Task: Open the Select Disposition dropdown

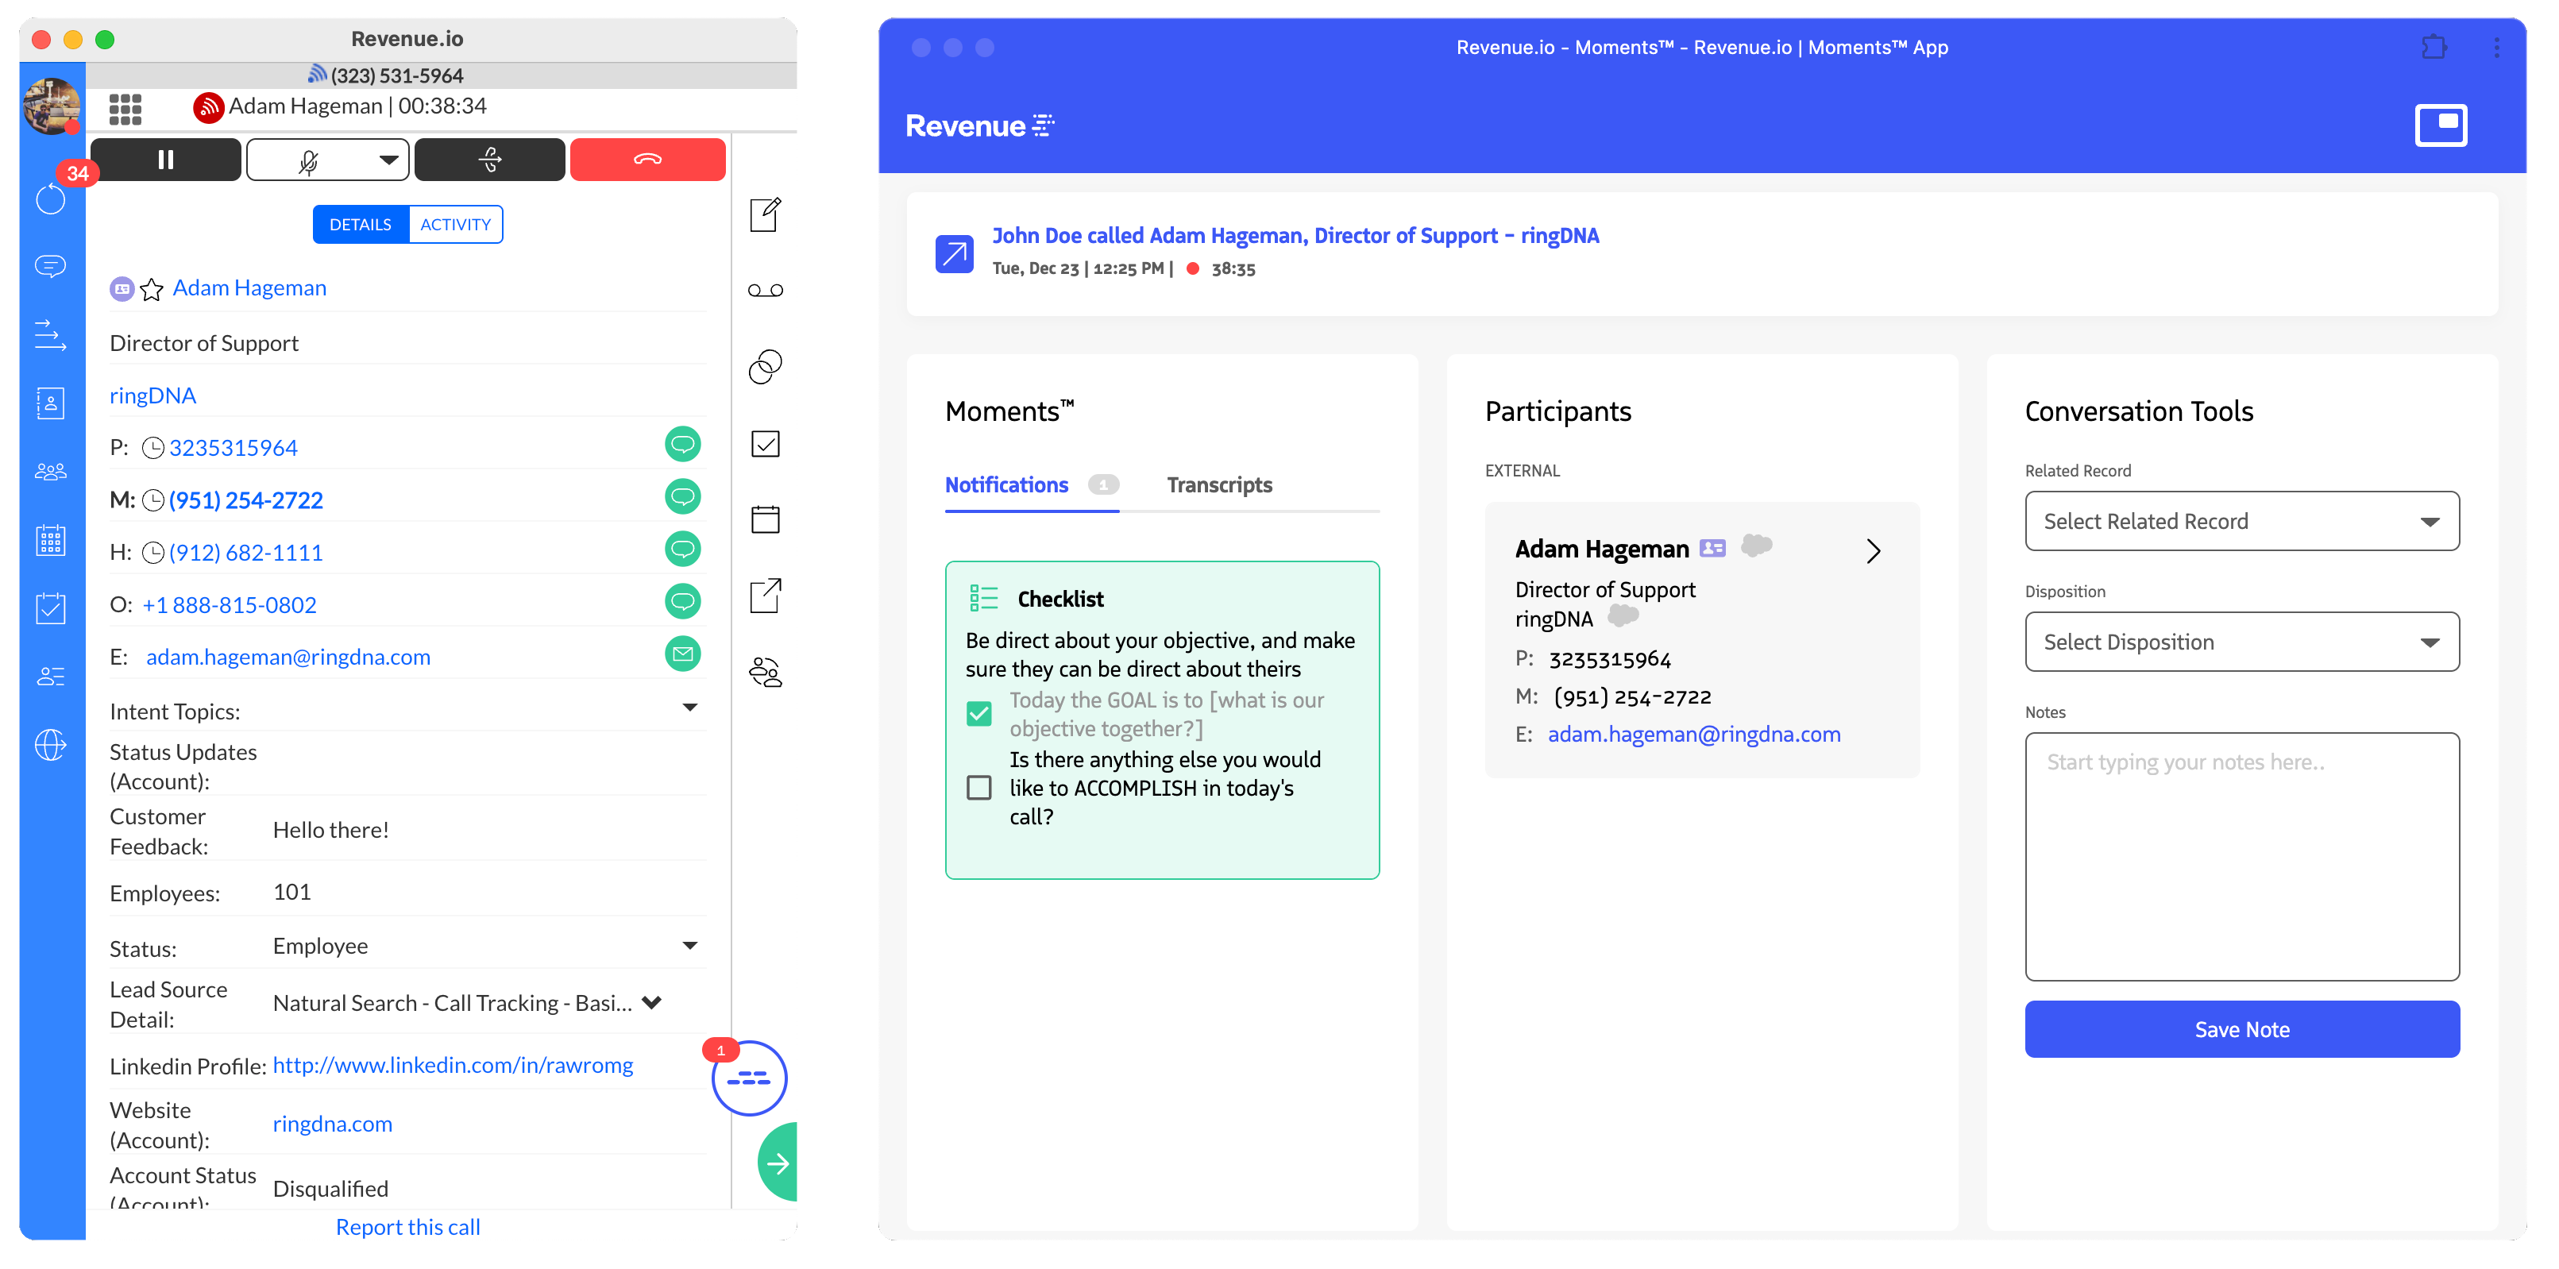Action: pyautogui.click(x=2241, y=642)
